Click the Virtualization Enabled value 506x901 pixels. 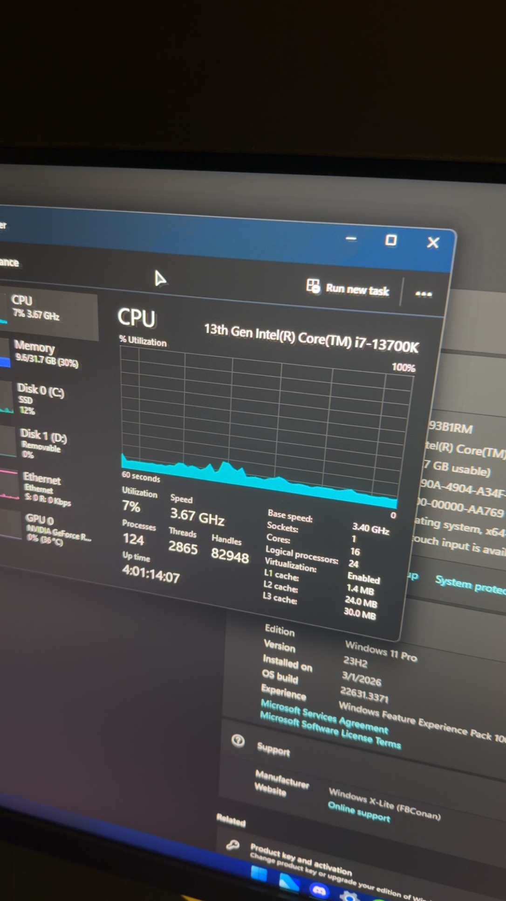pyautogui.click(x=364, y=578)
